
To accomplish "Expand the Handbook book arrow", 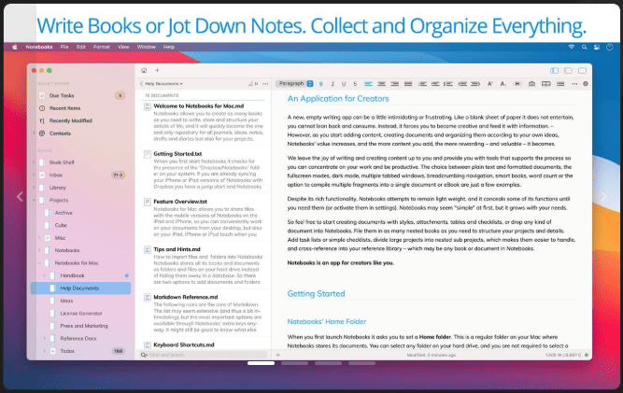I will (44, 275).
